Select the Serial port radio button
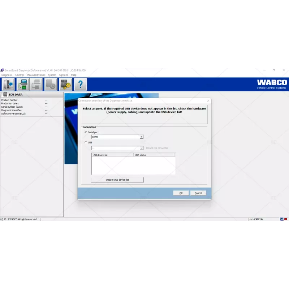The image size is (289, 289). (x=86, y=132)
